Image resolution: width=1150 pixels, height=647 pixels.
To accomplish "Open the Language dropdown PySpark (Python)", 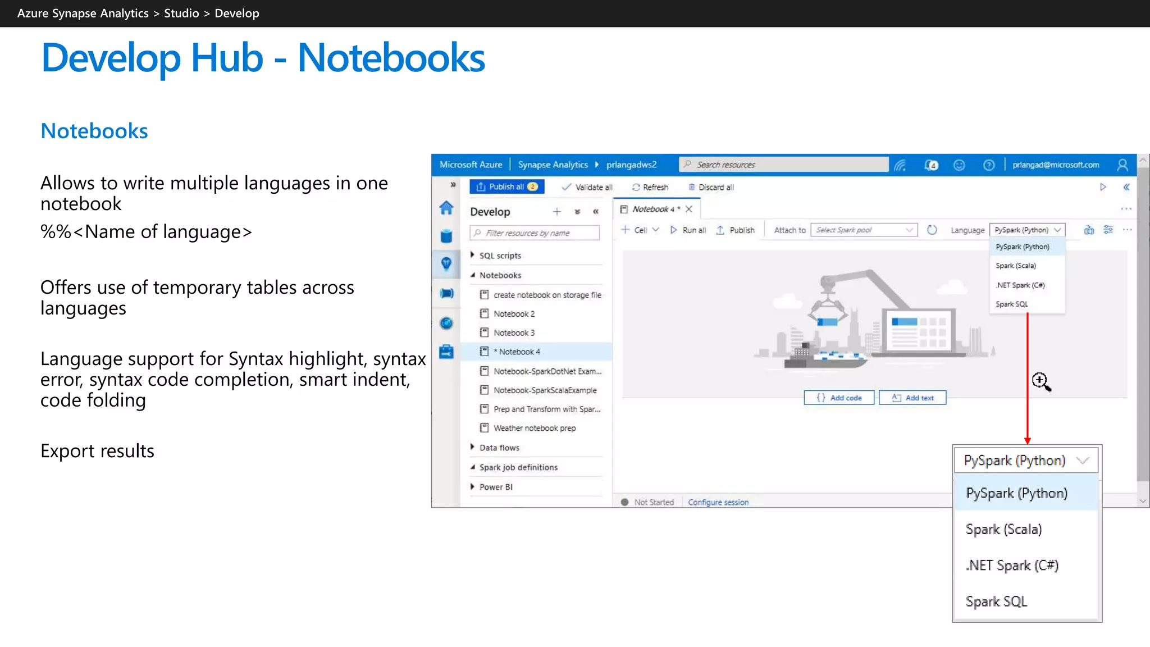I will pos(1027,230).
